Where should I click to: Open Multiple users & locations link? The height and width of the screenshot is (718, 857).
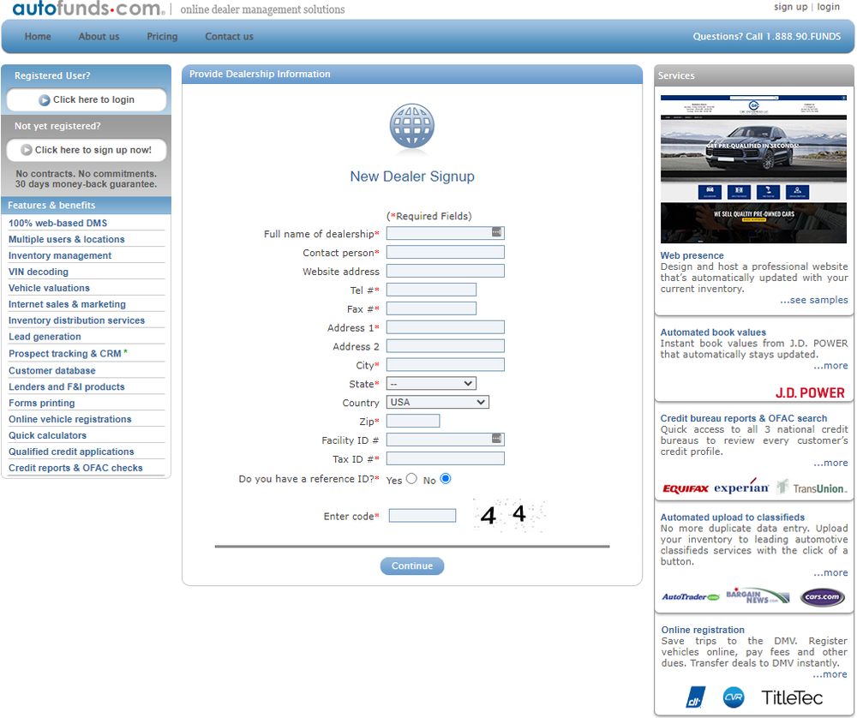pos(67,239)
